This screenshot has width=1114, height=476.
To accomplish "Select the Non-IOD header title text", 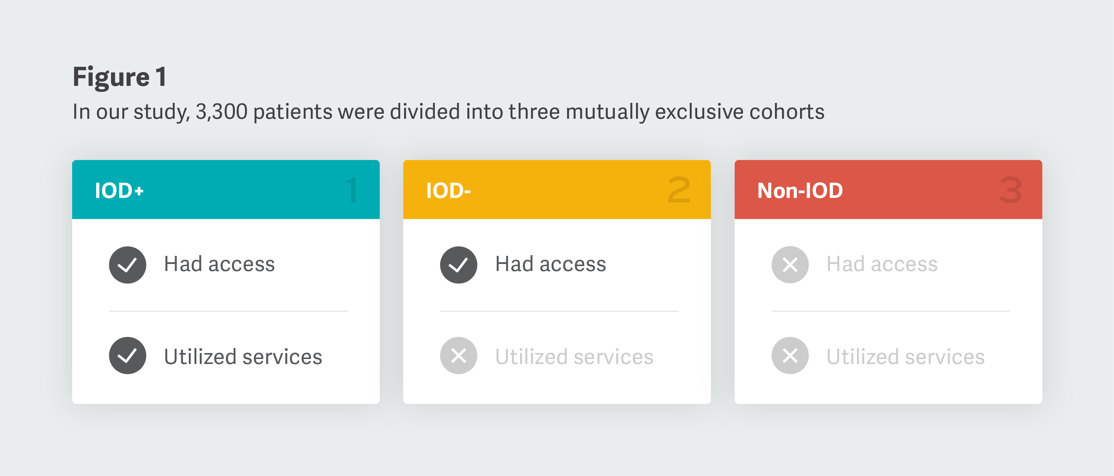I will pyautogui.click(x=800, y=191).
